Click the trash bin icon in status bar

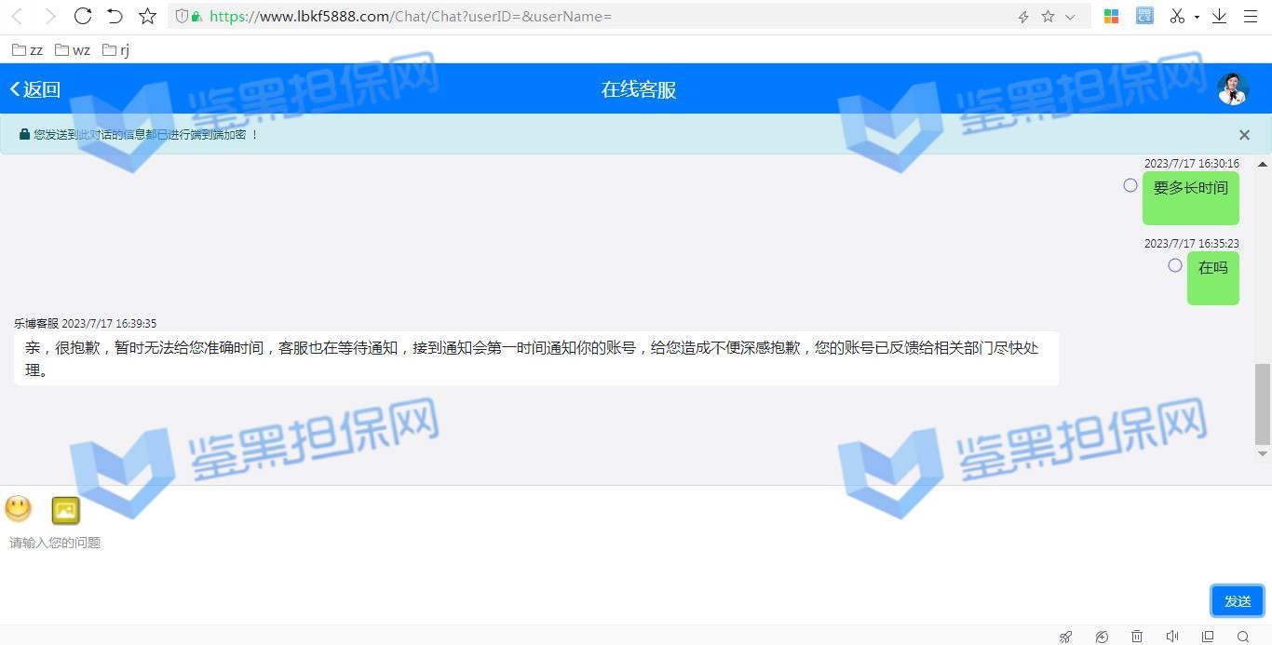(1137, 637)
